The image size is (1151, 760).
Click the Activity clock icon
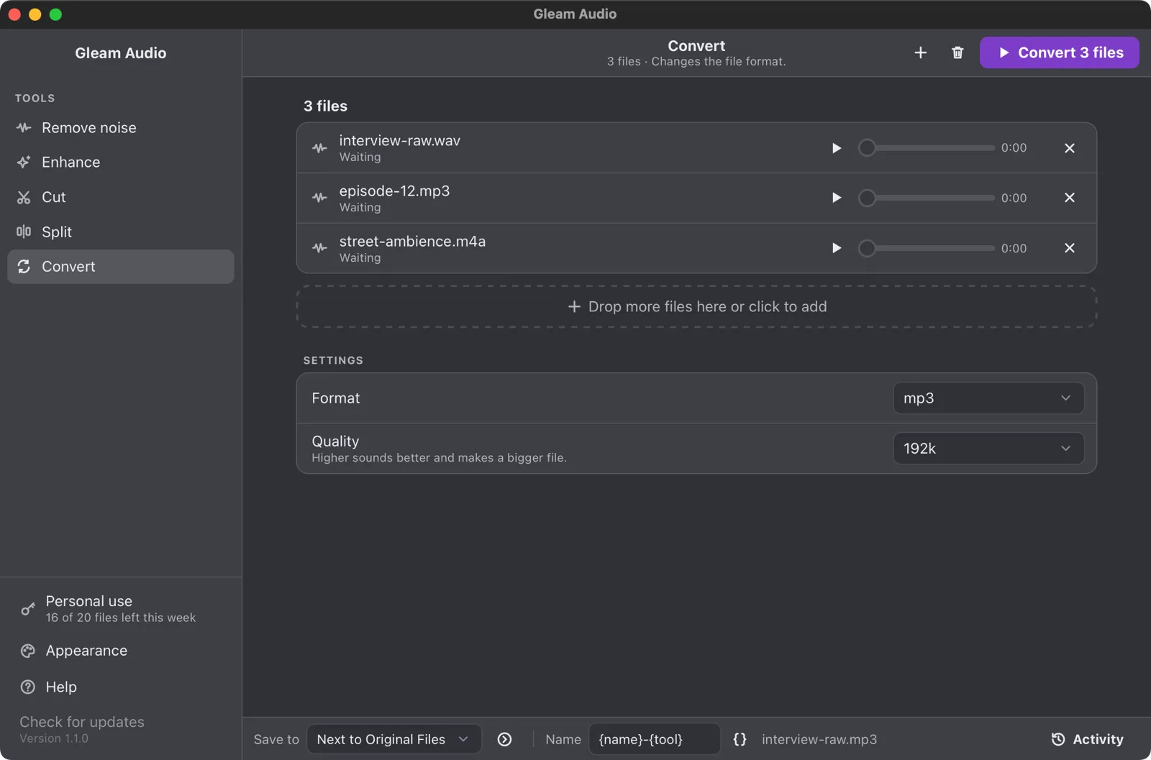pos(1058,739)
